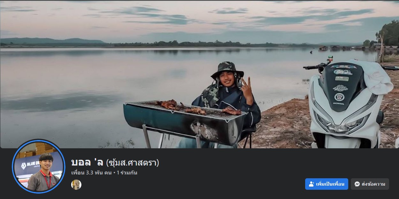Show mutual friends via 1 ร่วมกัน
399x199 pixels.
(127, 173)
